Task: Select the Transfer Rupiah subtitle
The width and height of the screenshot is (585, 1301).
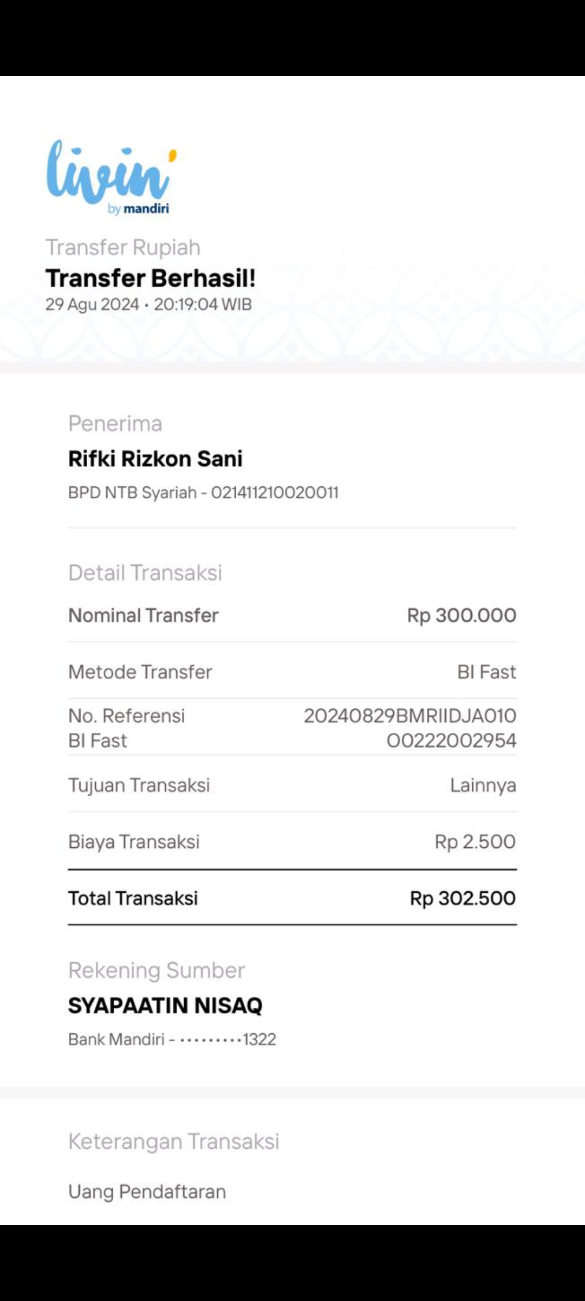Action: click(123, 247)
